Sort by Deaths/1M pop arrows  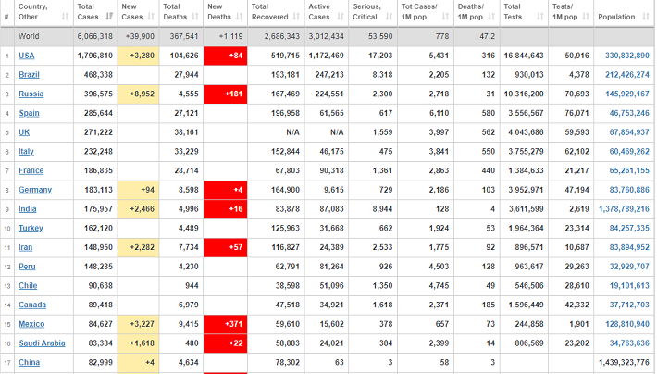[x=491, y=17]
